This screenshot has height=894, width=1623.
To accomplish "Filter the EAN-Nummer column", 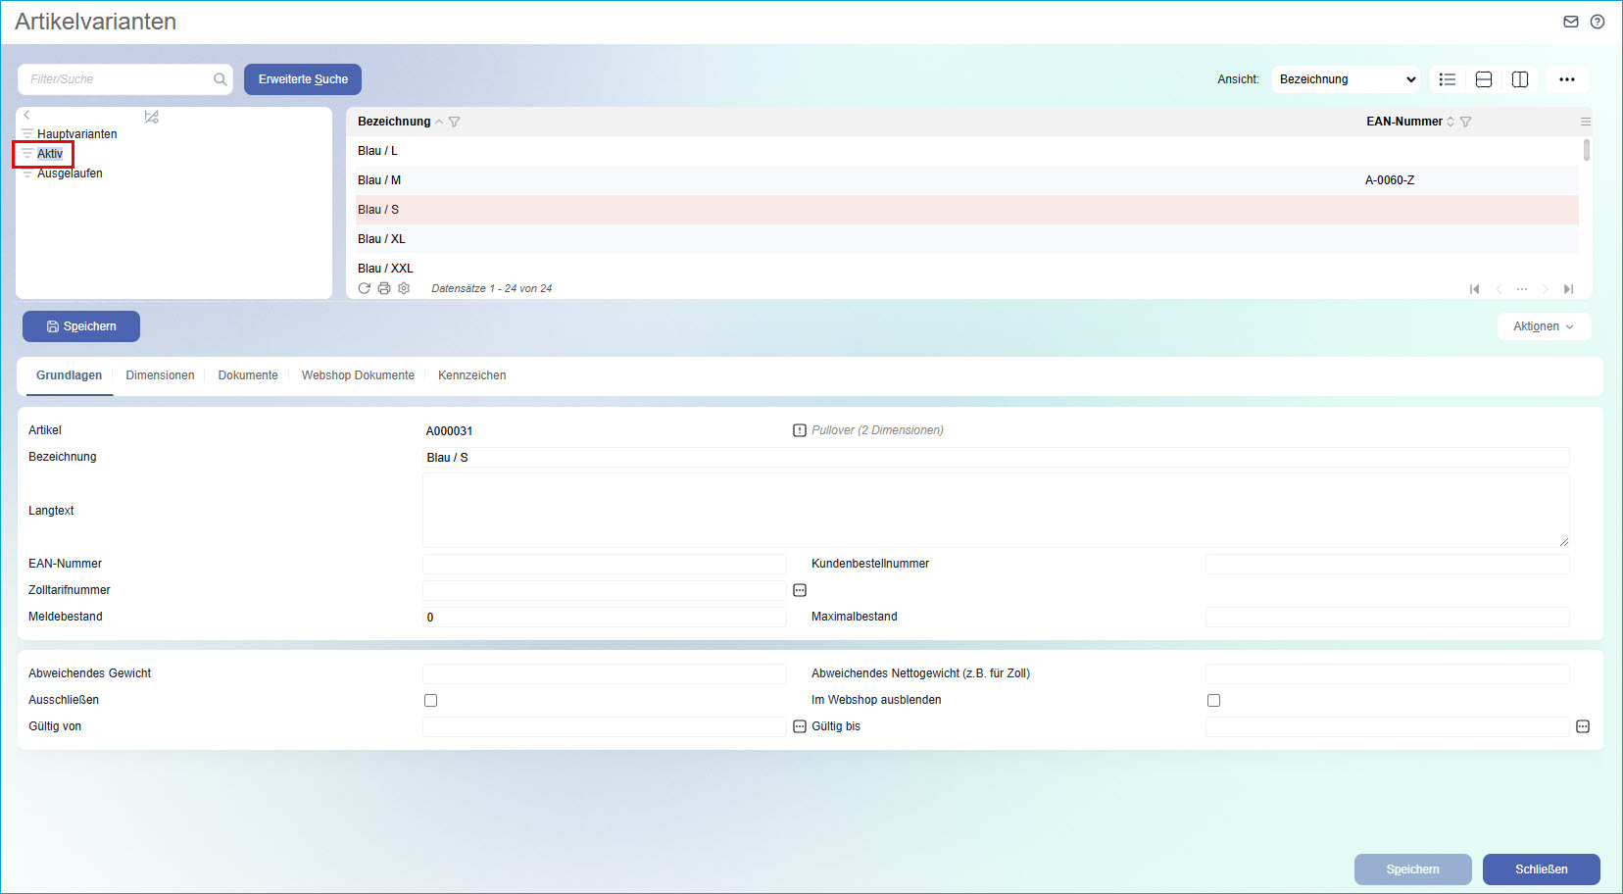I will pos(1466,122).
